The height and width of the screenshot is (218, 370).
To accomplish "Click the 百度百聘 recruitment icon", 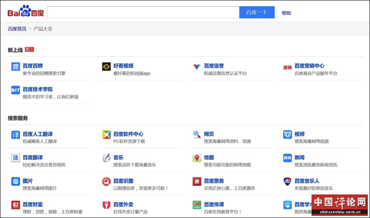I will coord(15,66).
